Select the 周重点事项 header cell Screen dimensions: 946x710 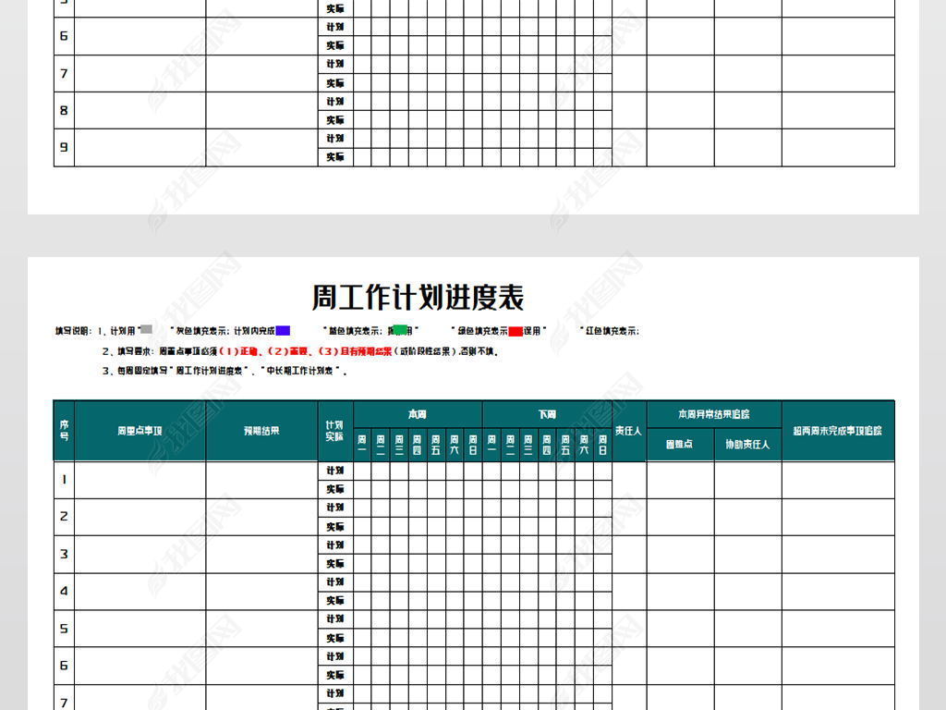point(140,431)
